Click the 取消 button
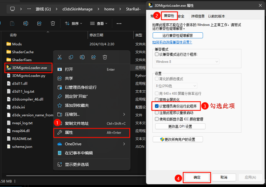 click(224, 177)
